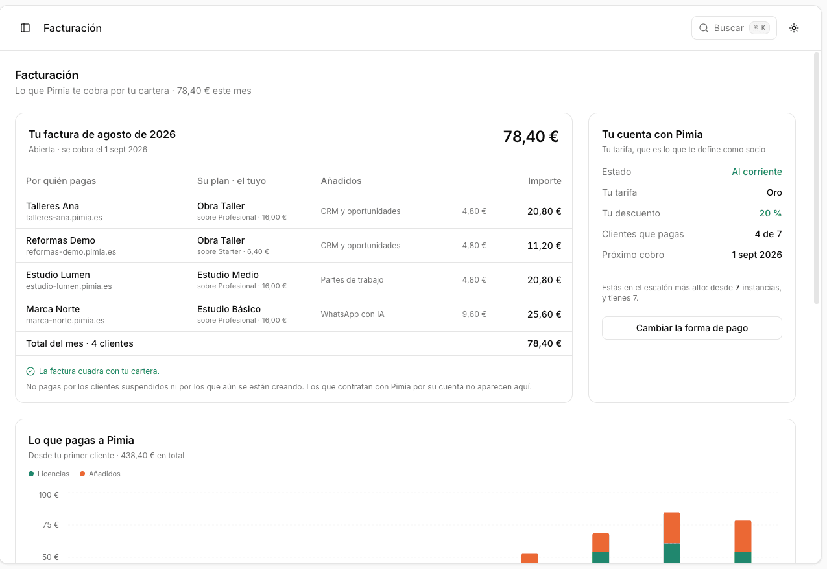Viewport: 827px width, 569px height.
Task: Click the 'Al corriente' status value
Action: (x=757, y=172)
